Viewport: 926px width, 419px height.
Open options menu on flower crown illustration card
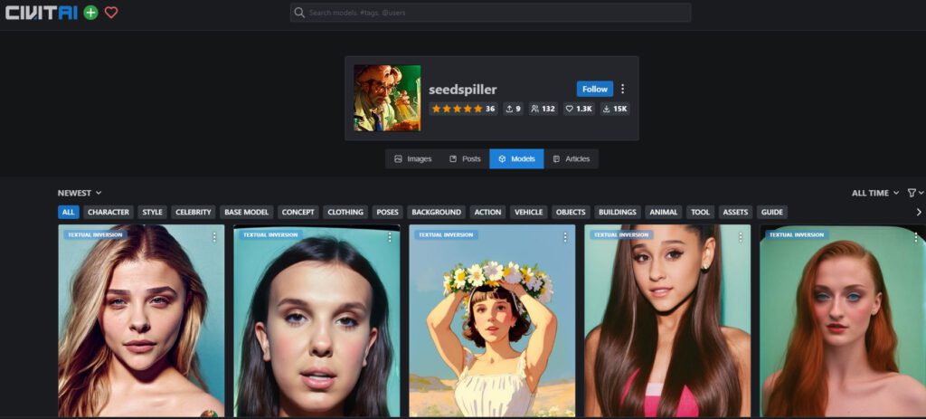[565, 237]
